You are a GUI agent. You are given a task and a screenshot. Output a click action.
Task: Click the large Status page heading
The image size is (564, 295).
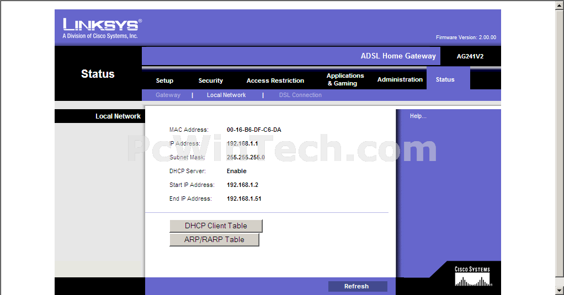click(98, 74)
